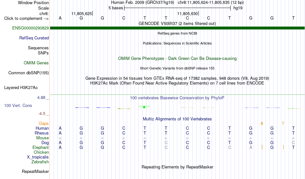Click the hg19 label next to scale

238,8
